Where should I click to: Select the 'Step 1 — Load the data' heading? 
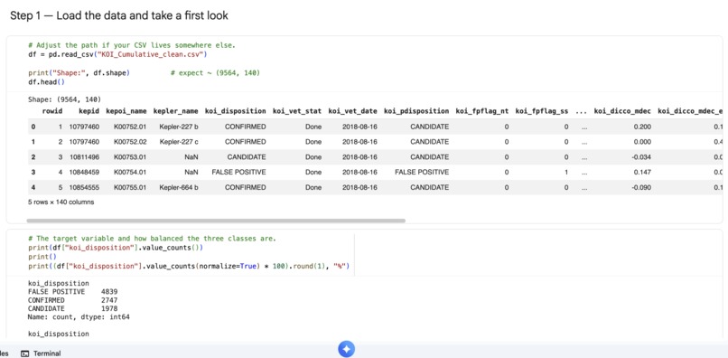click(x=119, y=15)
